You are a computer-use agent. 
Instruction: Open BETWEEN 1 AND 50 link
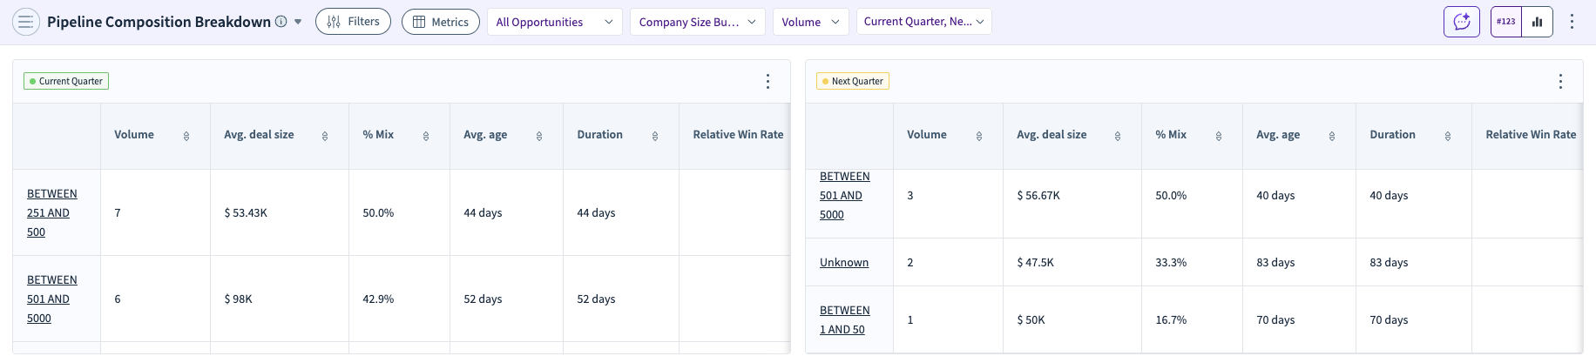point(845,319)
